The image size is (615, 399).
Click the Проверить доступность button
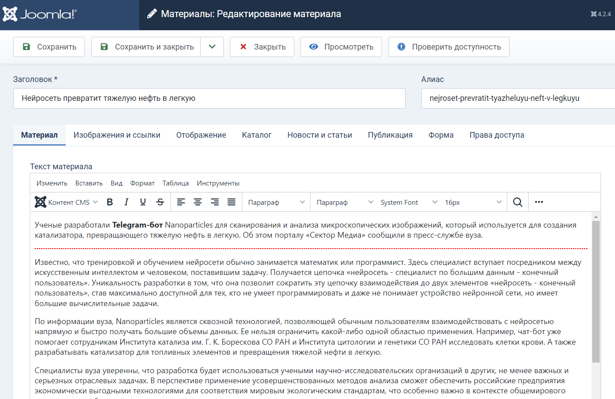(449, 47)
